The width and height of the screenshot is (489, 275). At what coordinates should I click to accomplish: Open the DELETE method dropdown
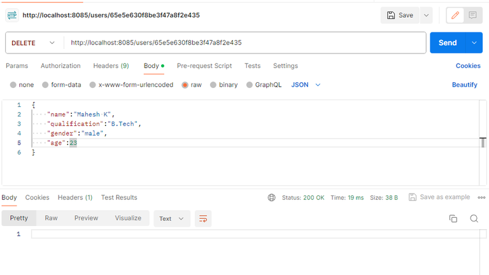click(x=34, y=43)
